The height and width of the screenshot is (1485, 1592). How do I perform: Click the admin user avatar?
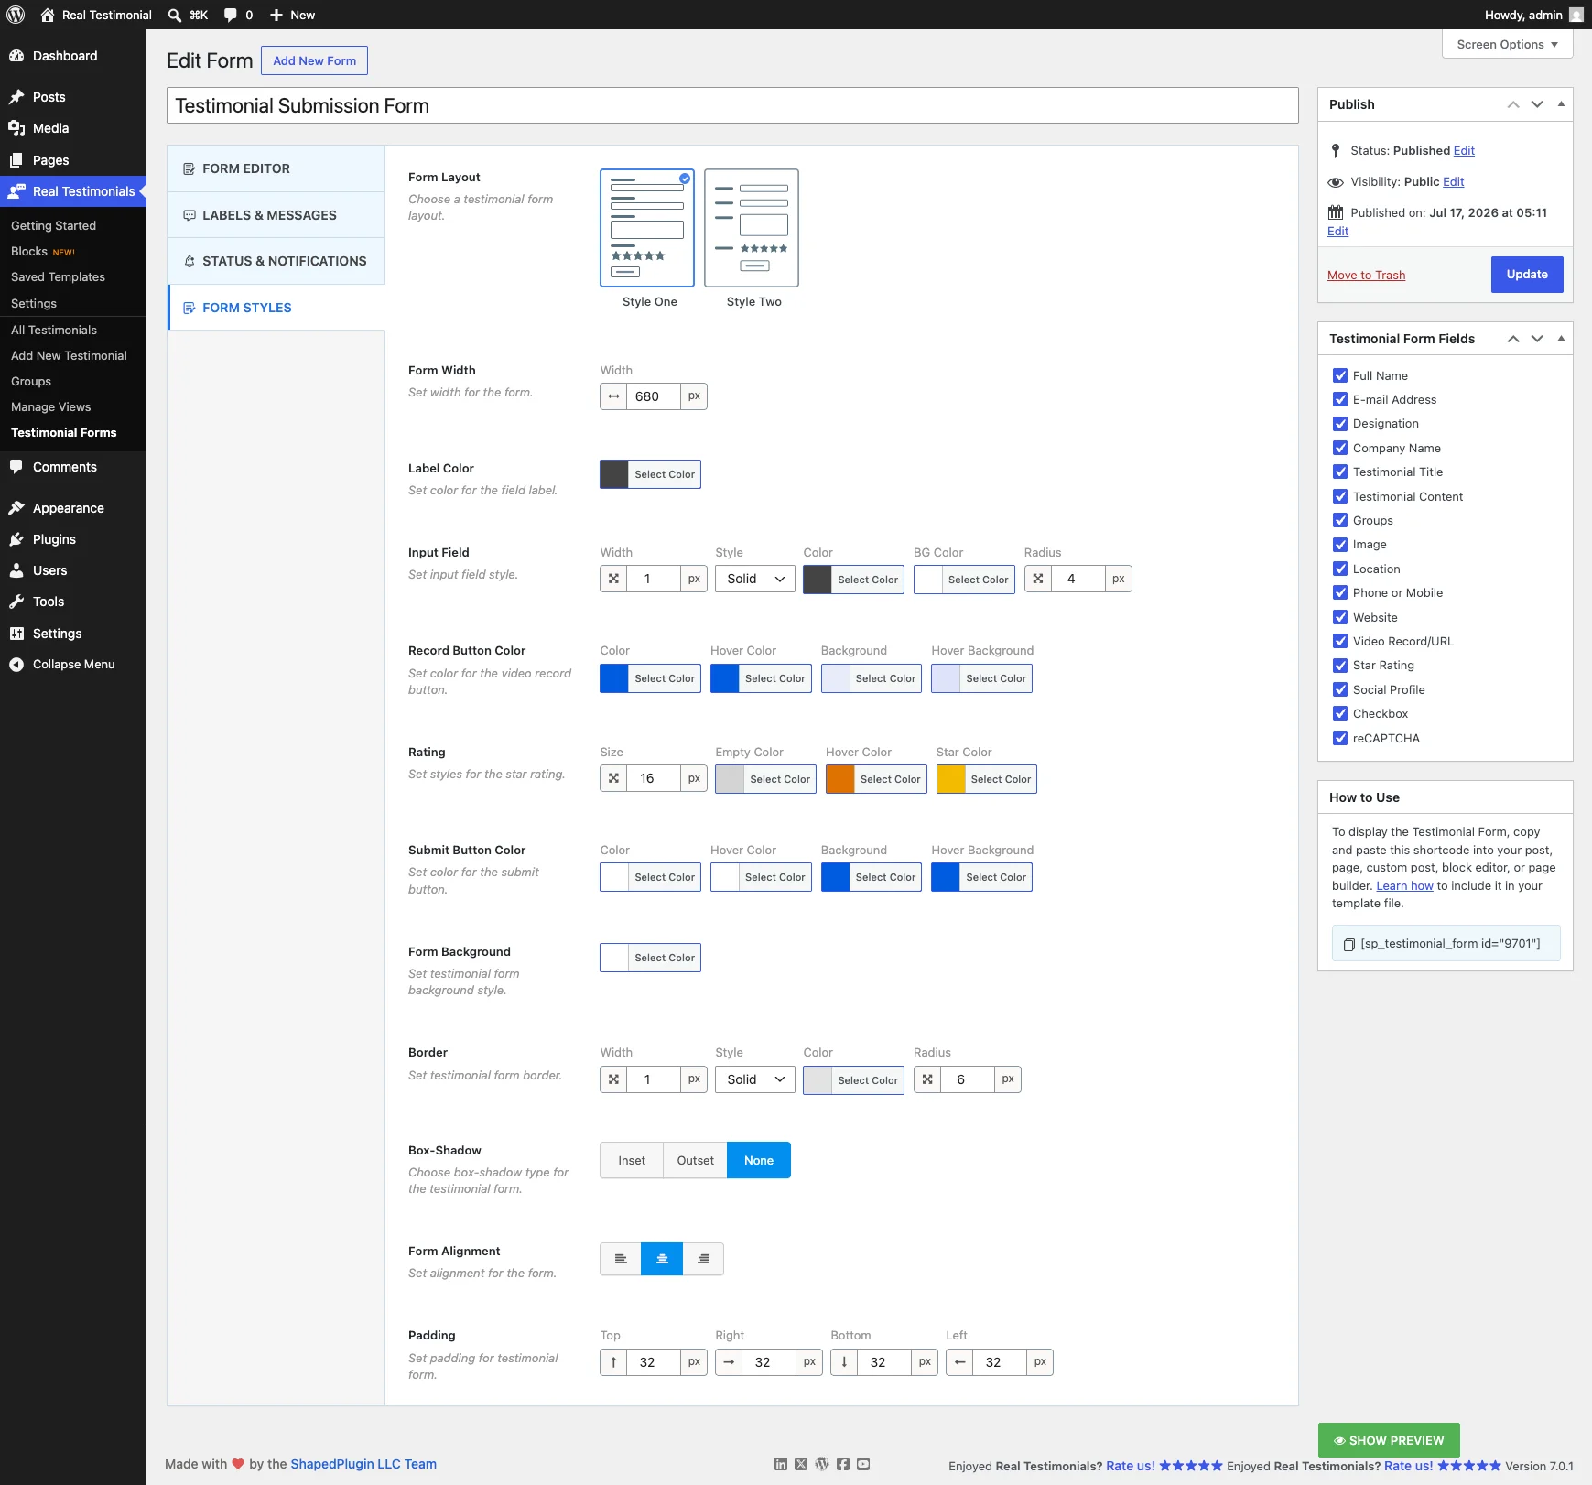click(x=1576, y=15)
